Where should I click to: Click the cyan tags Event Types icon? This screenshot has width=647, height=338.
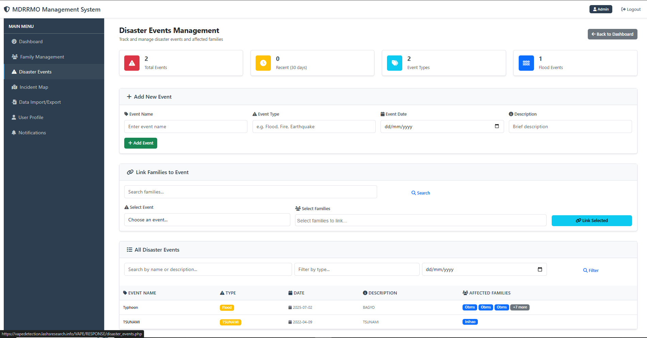pos(394,63)
